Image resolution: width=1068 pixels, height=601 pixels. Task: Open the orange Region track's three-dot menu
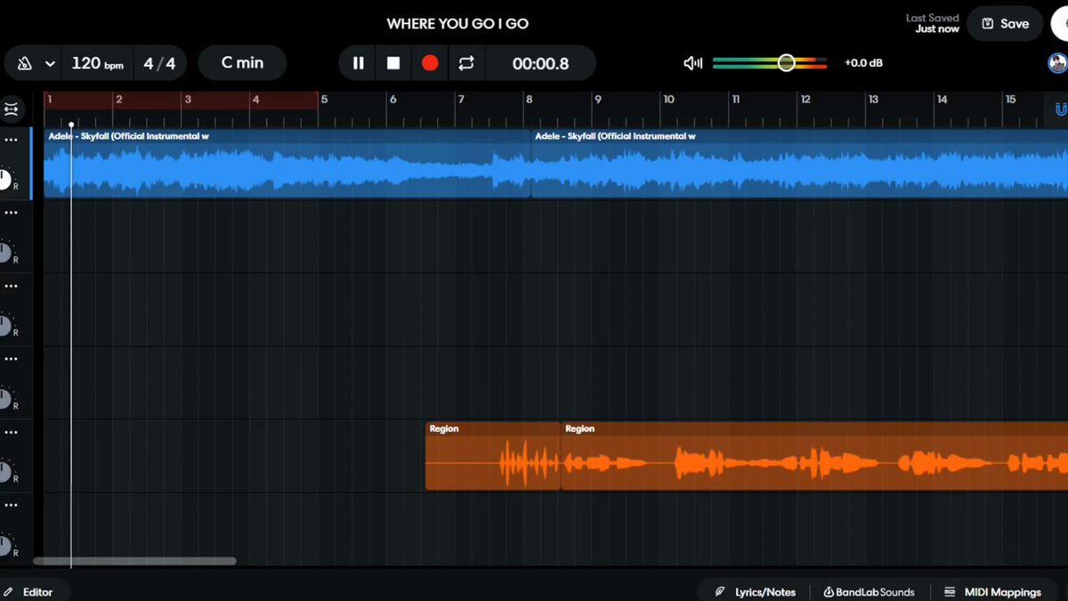click(11, 432)
